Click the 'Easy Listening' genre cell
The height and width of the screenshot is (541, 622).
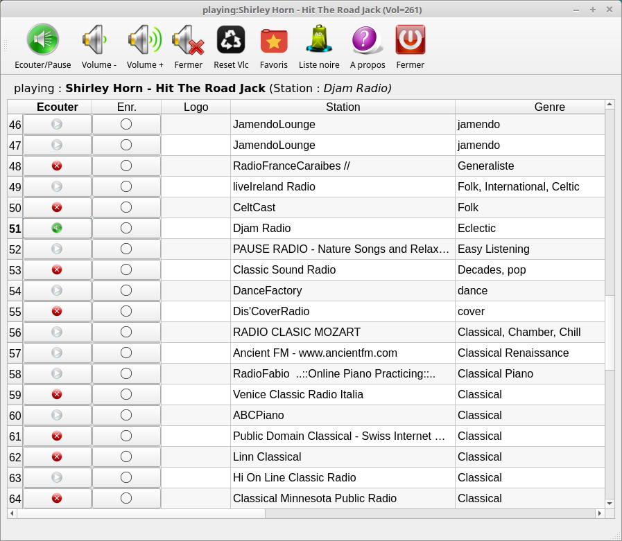[530, 249]
